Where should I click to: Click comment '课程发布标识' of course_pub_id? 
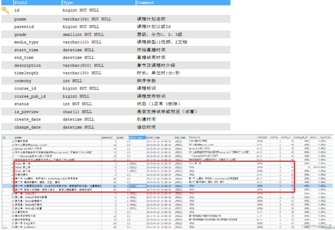151,96
